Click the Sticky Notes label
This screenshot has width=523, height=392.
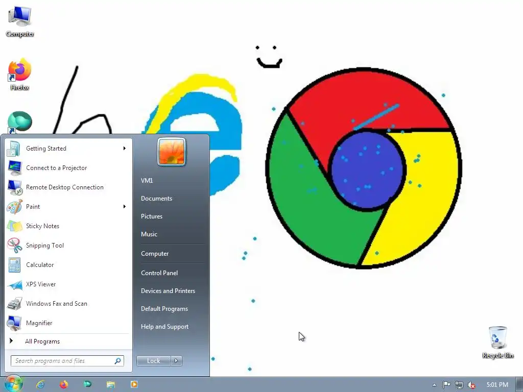point(42,226)
